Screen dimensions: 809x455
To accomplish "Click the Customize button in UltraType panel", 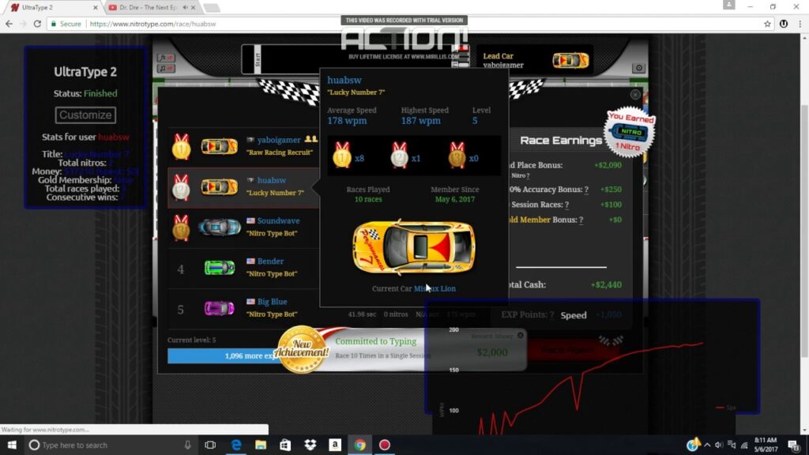I will point(85,115).
